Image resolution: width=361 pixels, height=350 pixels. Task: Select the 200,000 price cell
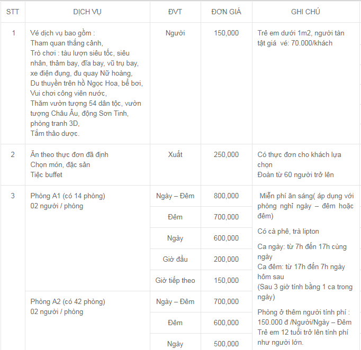pos(226,260)
